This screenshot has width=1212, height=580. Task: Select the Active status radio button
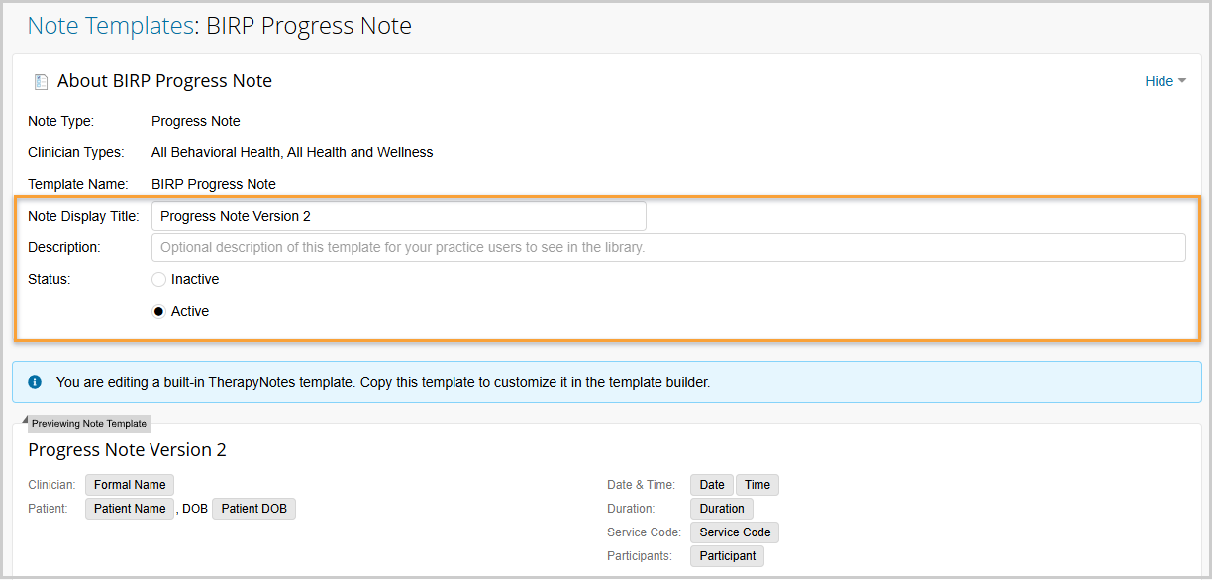(x=158, y=312)
